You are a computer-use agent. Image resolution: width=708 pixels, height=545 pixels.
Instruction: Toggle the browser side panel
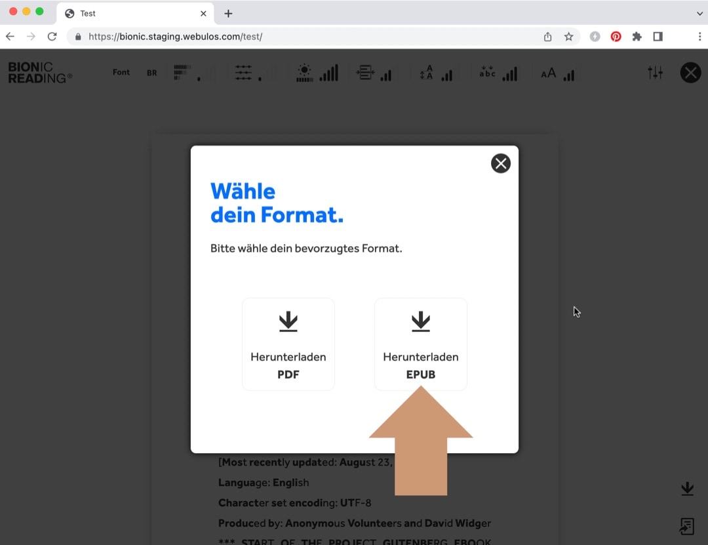coord(658,37)
